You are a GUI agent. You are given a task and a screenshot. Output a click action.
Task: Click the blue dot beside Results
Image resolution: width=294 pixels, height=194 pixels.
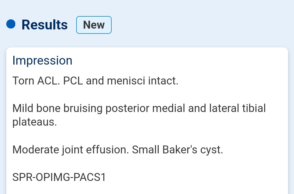[x=11, y=24]
